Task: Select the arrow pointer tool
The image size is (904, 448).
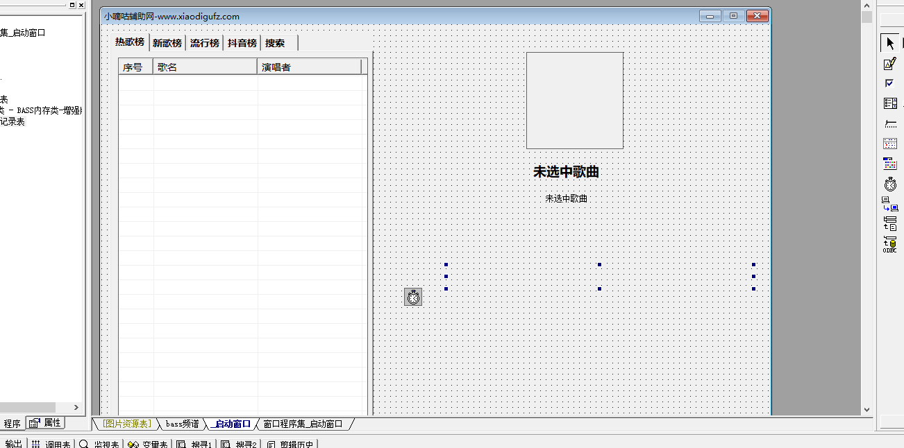Action: pyautogui.click(x=890, y=43)
